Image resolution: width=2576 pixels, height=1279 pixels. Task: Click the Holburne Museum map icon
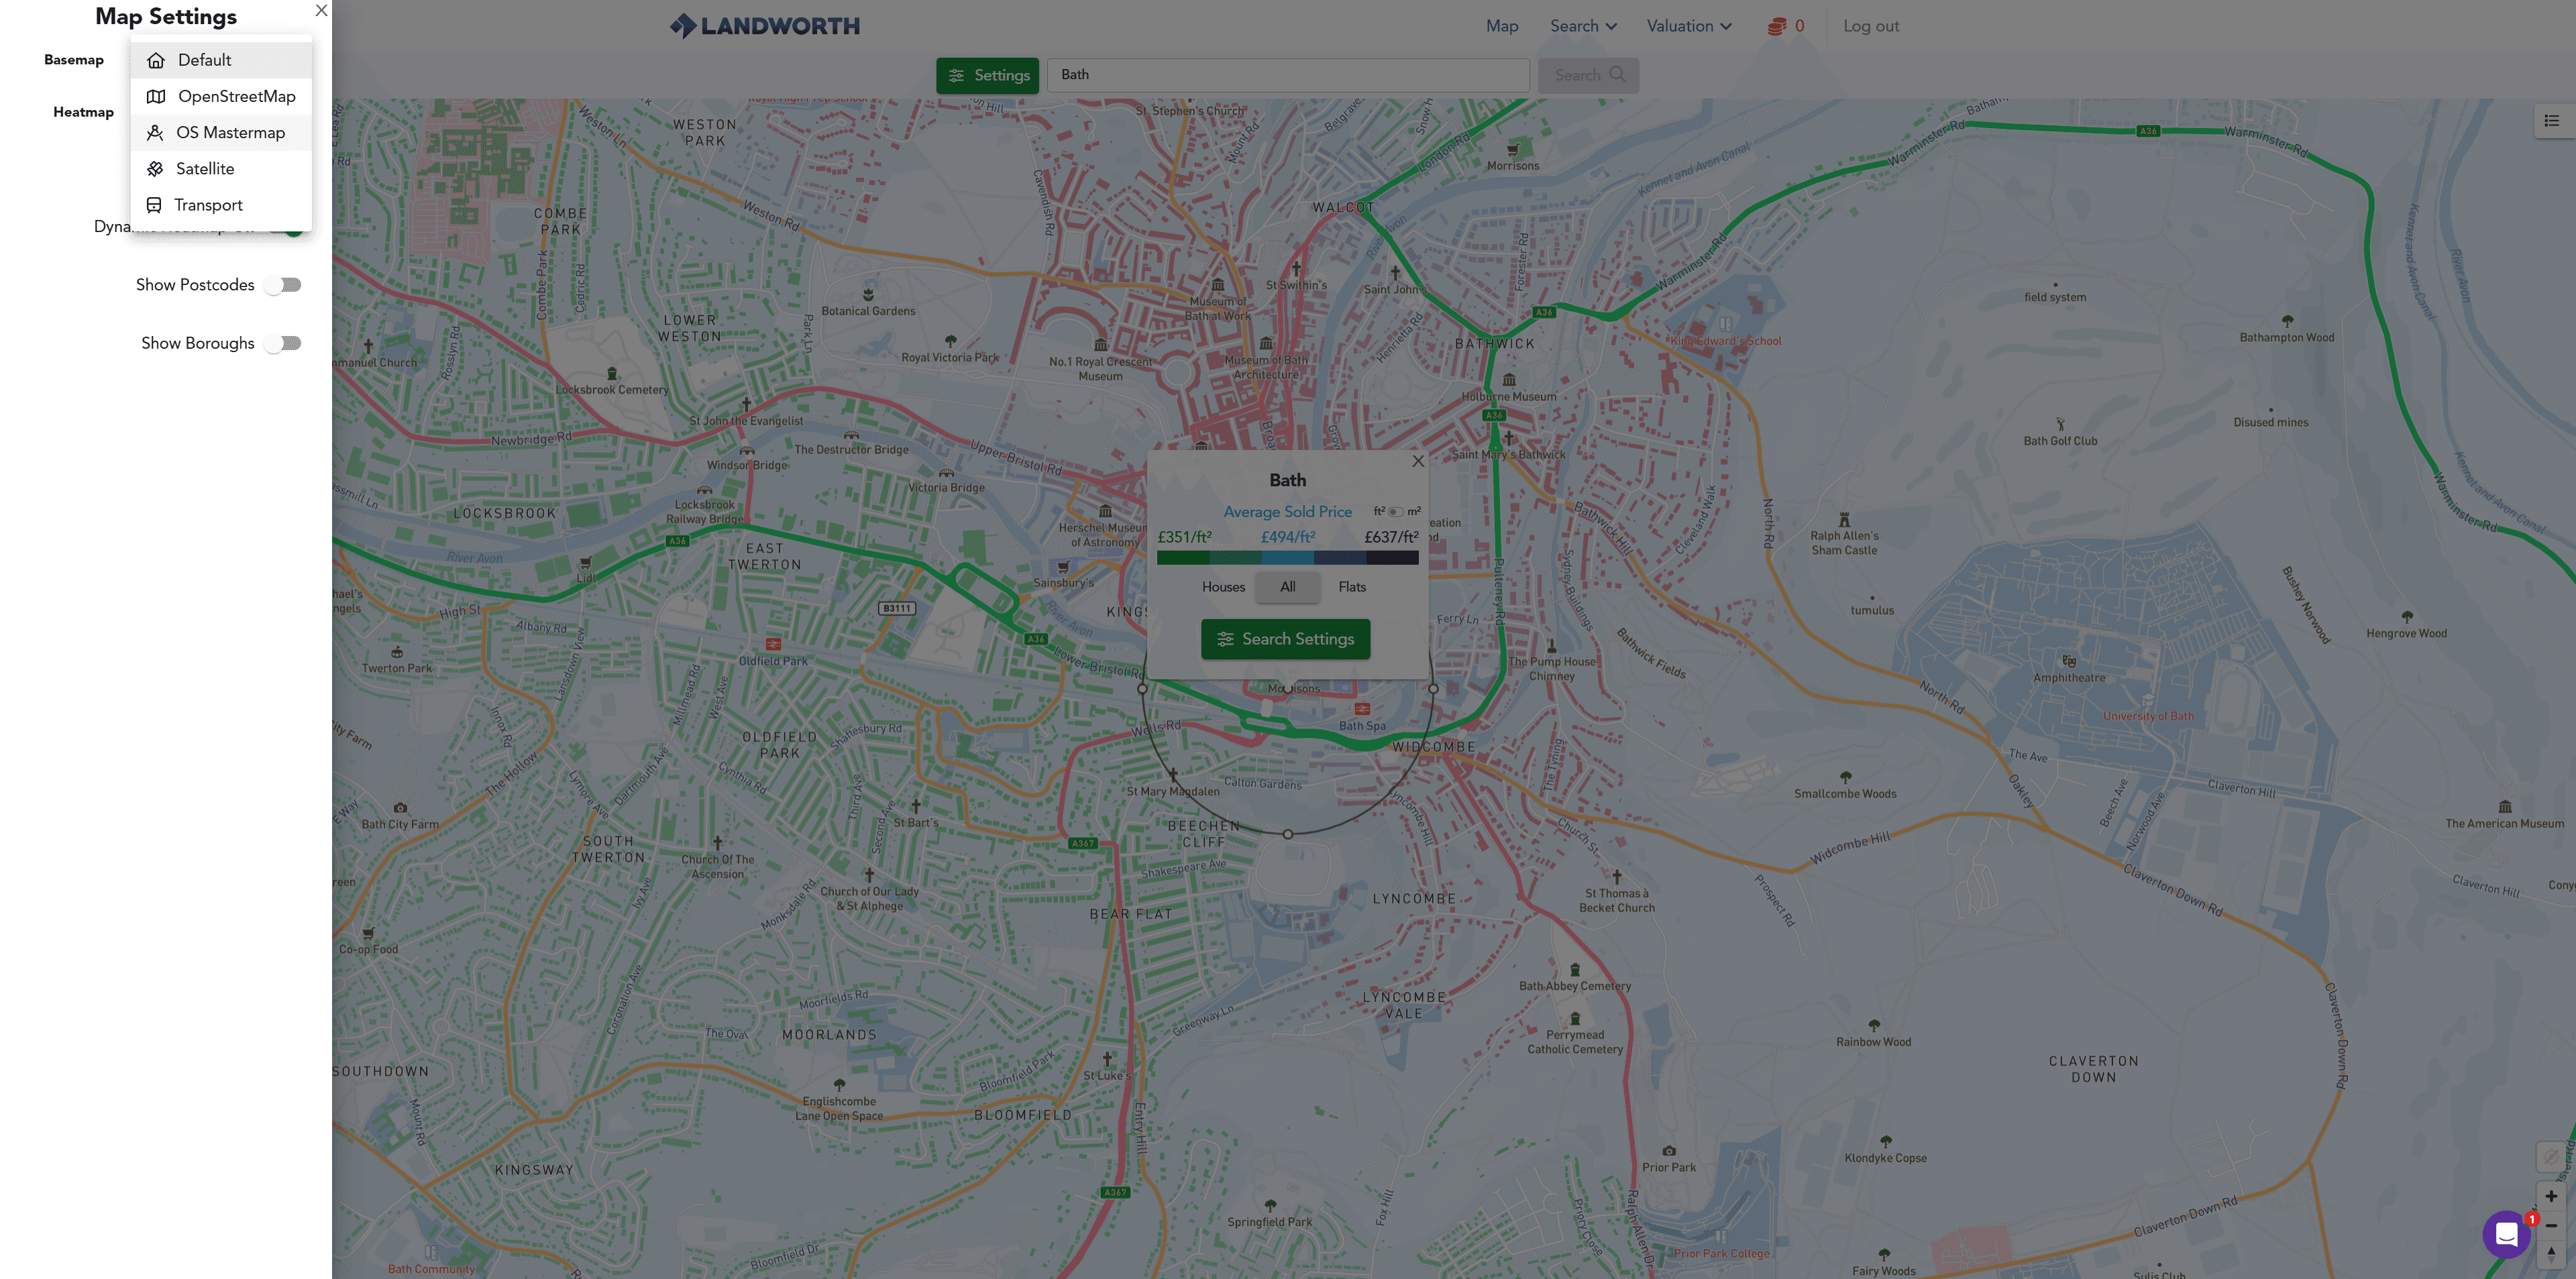[x=1509, y=380]
